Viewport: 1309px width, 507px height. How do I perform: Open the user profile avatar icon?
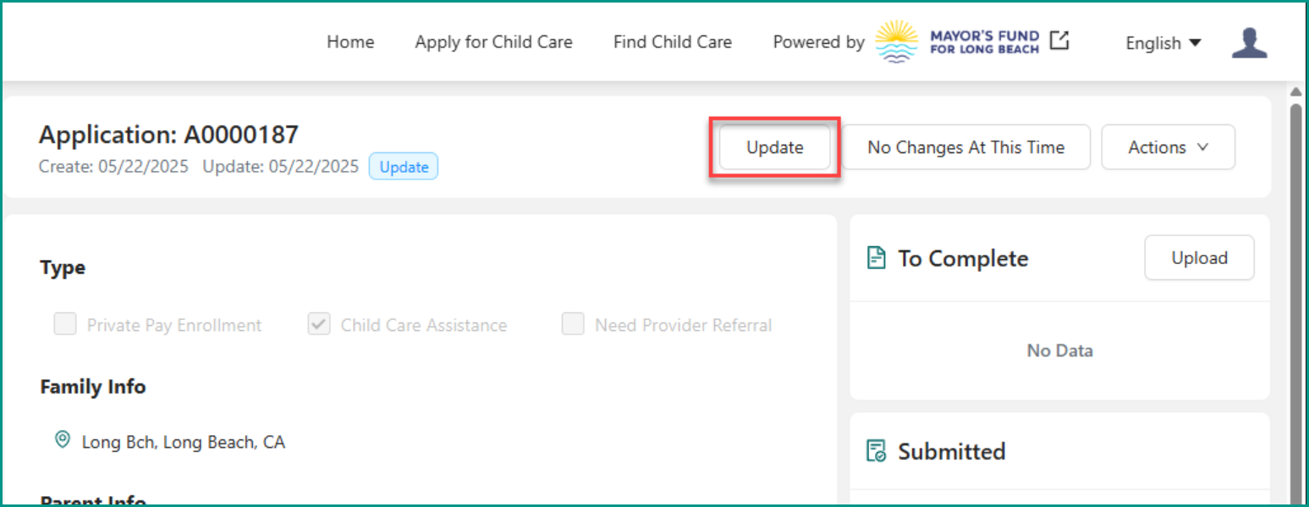click(x=1249, y=42)
